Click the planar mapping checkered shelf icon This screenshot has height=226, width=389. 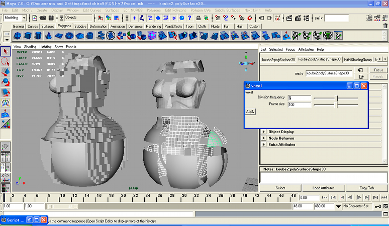[x=297, y=36]
